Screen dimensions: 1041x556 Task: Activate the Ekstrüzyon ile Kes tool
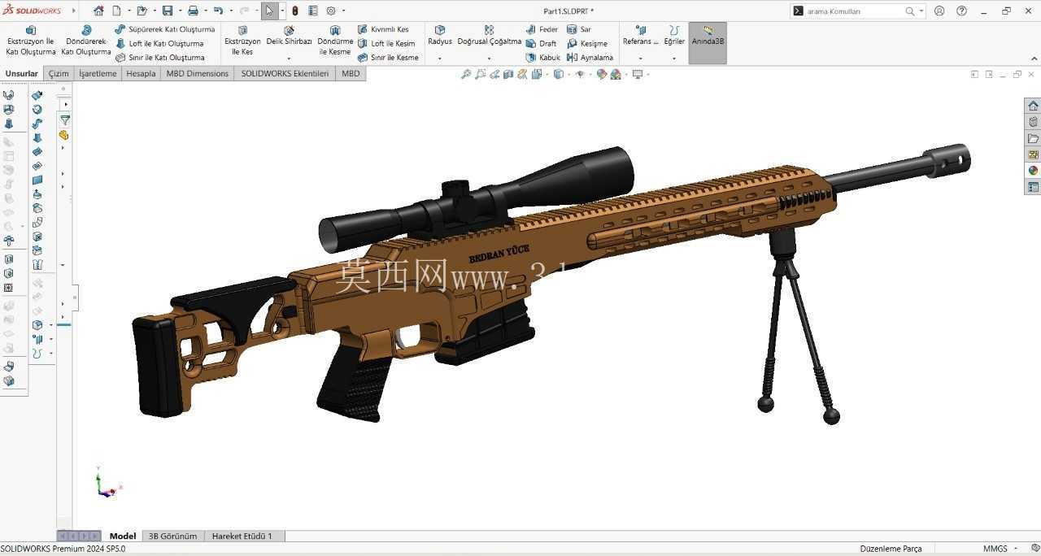coord(242,41)
